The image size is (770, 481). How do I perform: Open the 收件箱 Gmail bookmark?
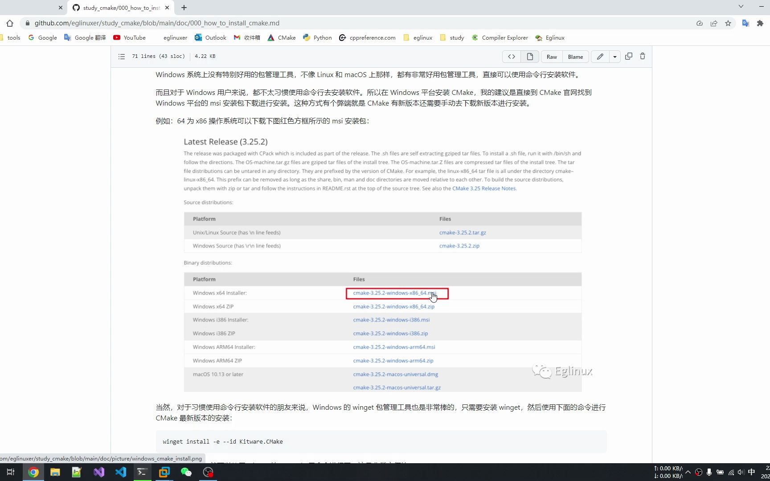click(247, 38)
